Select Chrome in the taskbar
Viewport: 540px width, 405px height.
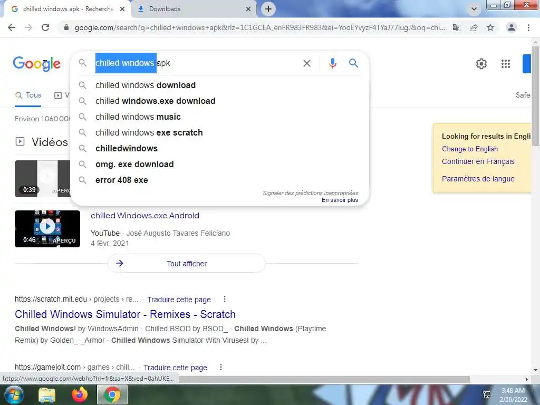click(112, 394)
